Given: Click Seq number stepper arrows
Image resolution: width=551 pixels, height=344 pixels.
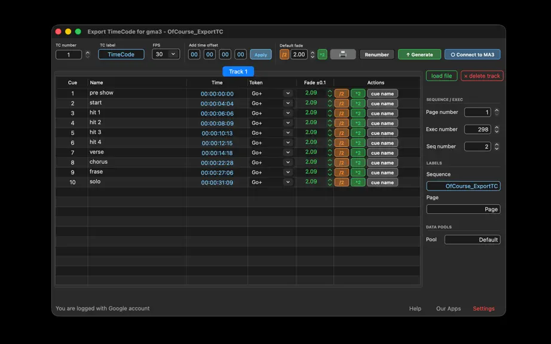Looking at the screenshot, I should point(497,146).
